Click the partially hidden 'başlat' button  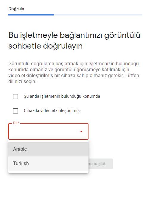click(x=100, y=164)
